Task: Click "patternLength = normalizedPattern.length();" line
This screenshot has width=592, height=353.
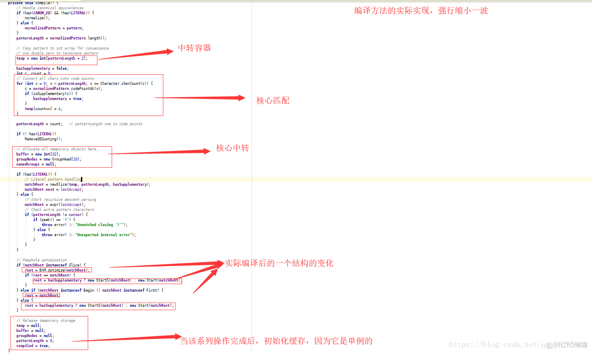Action: 62,38
